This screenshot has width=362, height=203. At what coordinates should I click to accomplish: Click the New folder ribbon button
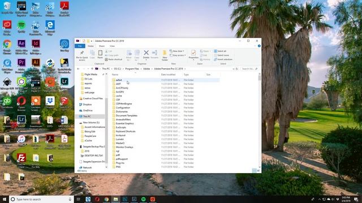click(x=165, y=55)
